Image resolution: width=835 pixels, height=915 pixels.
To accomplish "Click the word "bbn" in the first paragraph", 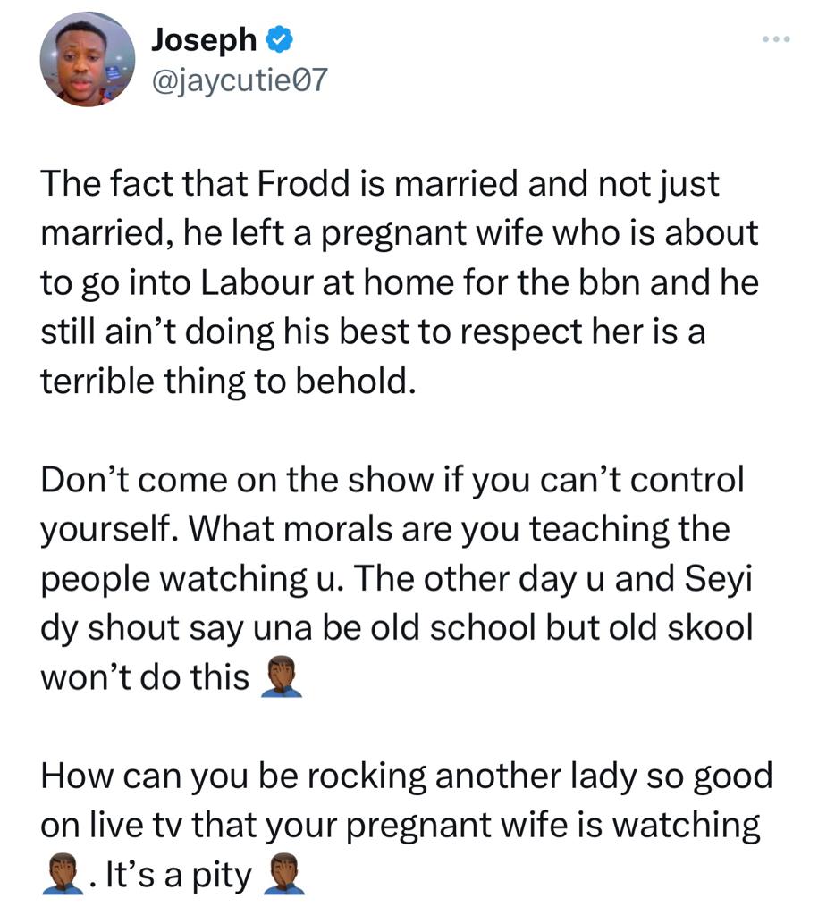I will (x=609, y=282).
